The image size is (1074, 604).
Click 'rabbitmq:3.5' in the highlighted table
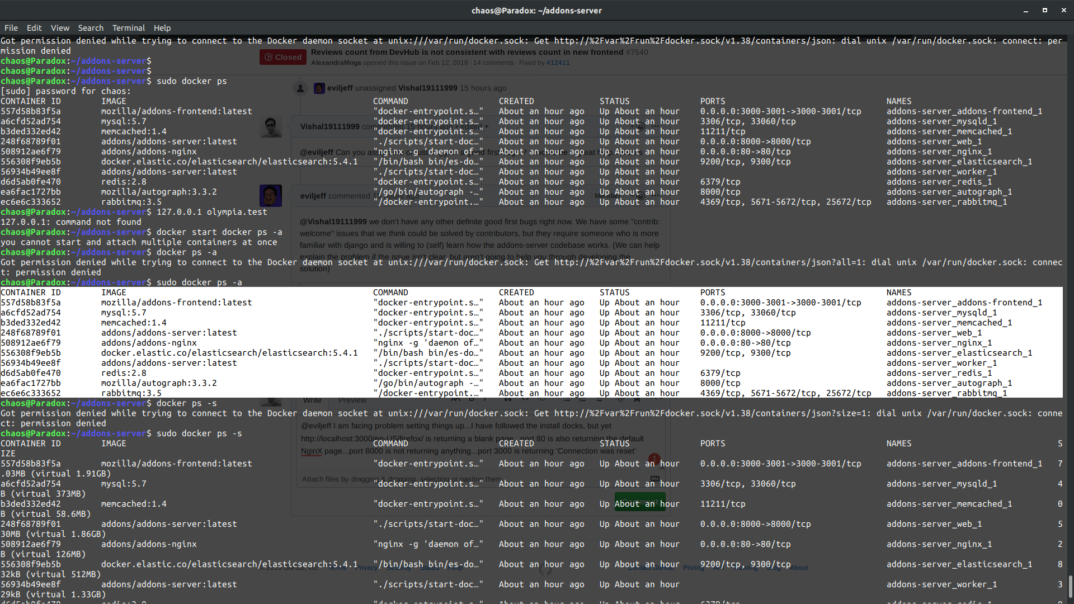[131, 393]
